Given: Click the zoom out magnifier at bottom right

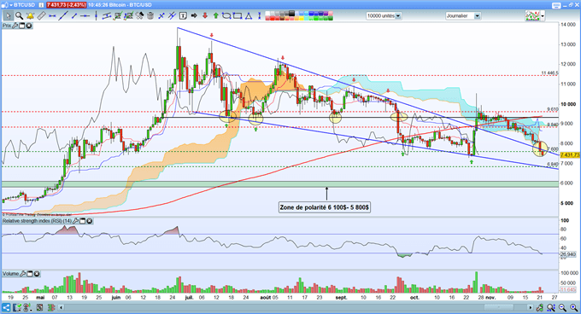Looking at the screenshot, I should (x=562, y=307).
